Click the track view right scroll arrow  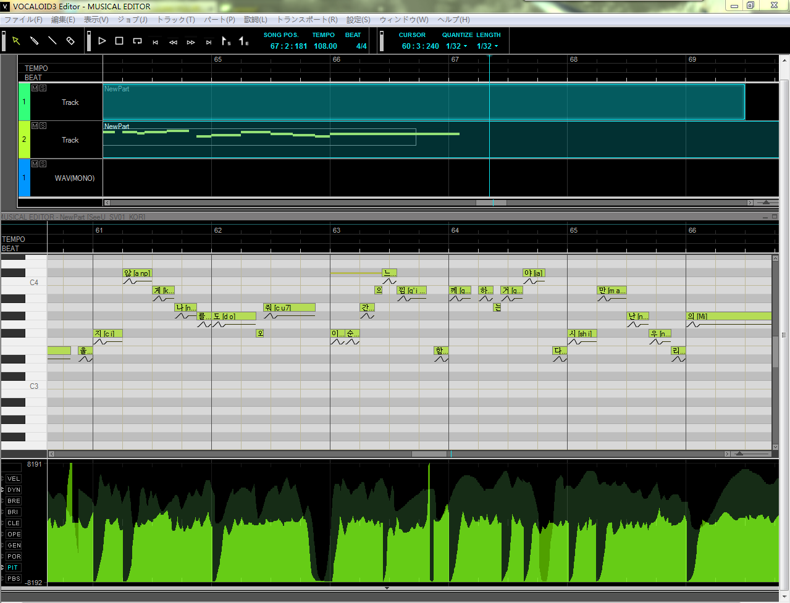click(750, 202)
